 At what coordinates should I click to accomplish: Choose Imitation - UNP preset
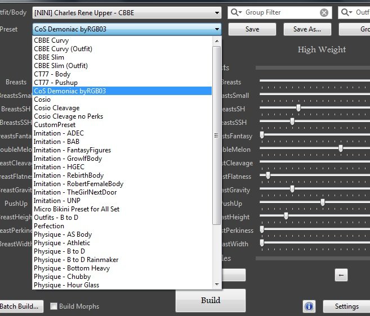click(122, 201)
